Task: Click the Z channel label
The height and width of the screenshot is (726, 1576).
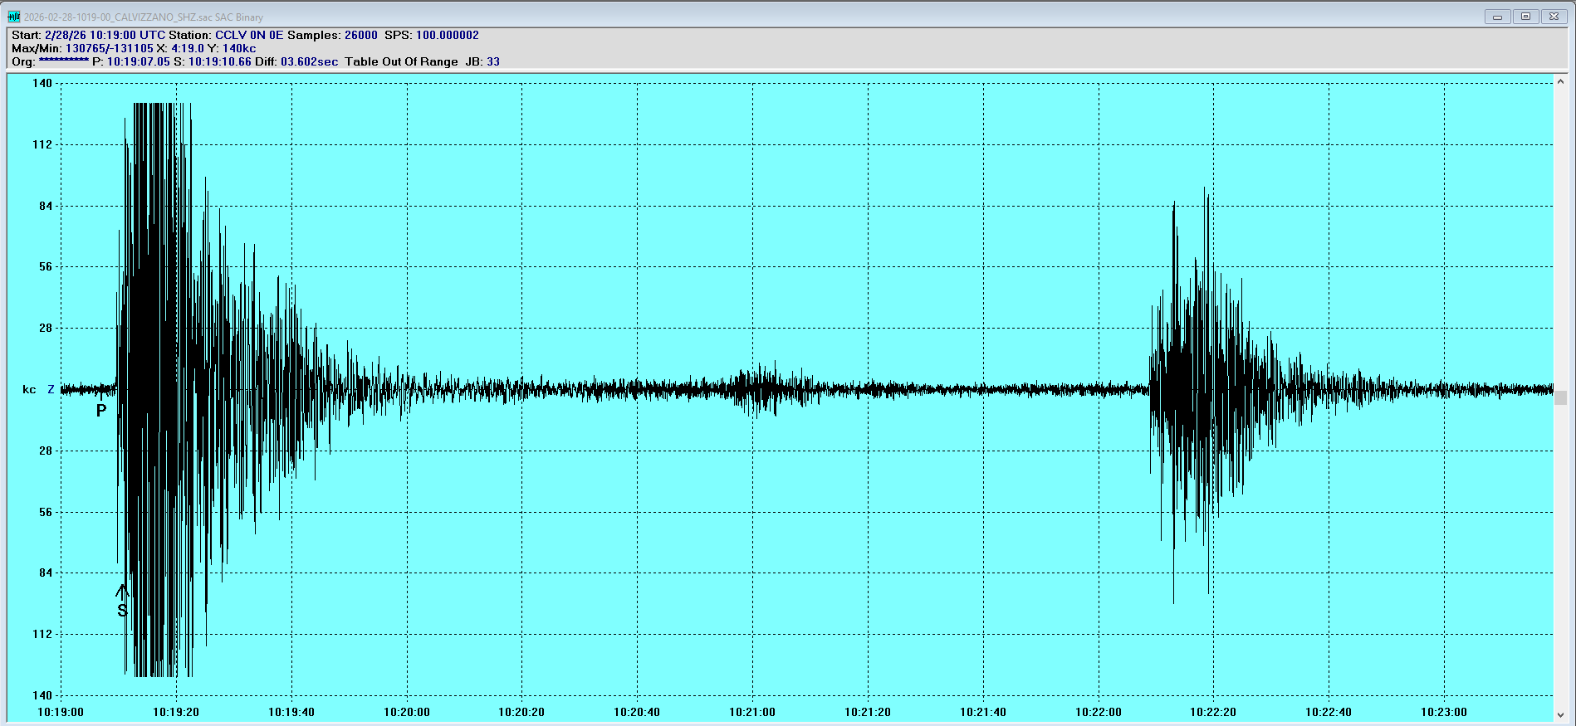Action: (x=51, y=389)
